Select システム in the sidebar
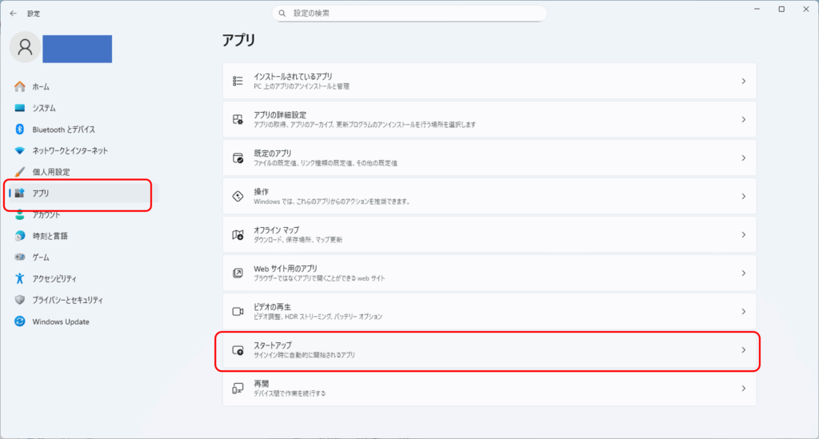This screenshot has height=439, width=819. tap(44, 108)
